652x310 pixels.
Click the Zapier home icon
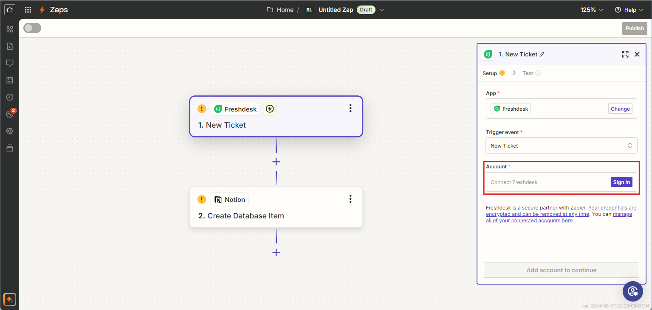point(9,9)
